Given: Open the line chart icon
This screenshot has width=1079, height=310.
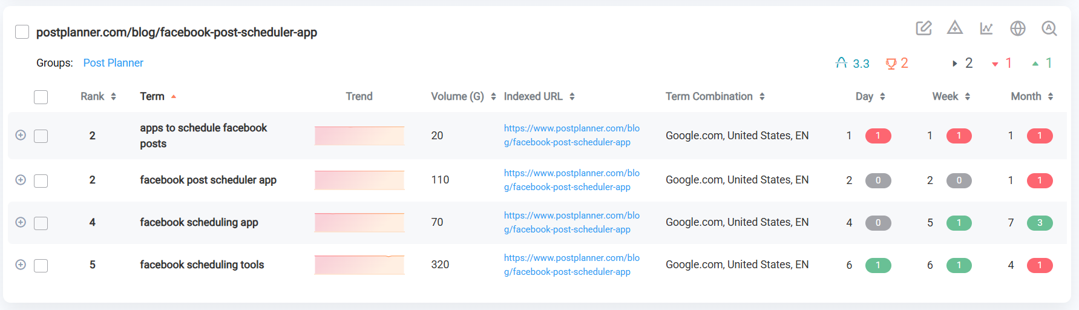Looking at the screenshot, I should [986, 28].
